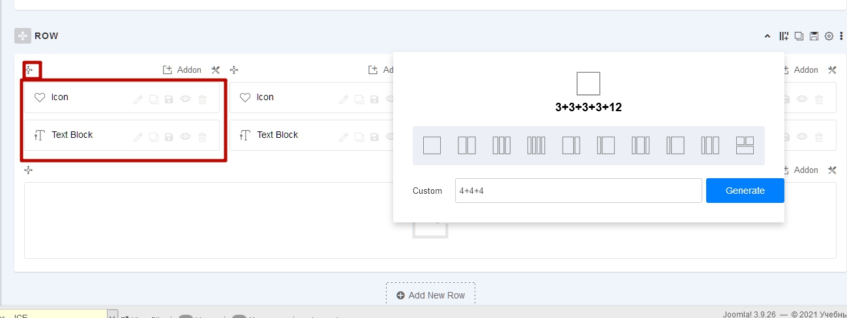
Task: Click the add-columns layout icon in row header
Action: pos(784,36)
